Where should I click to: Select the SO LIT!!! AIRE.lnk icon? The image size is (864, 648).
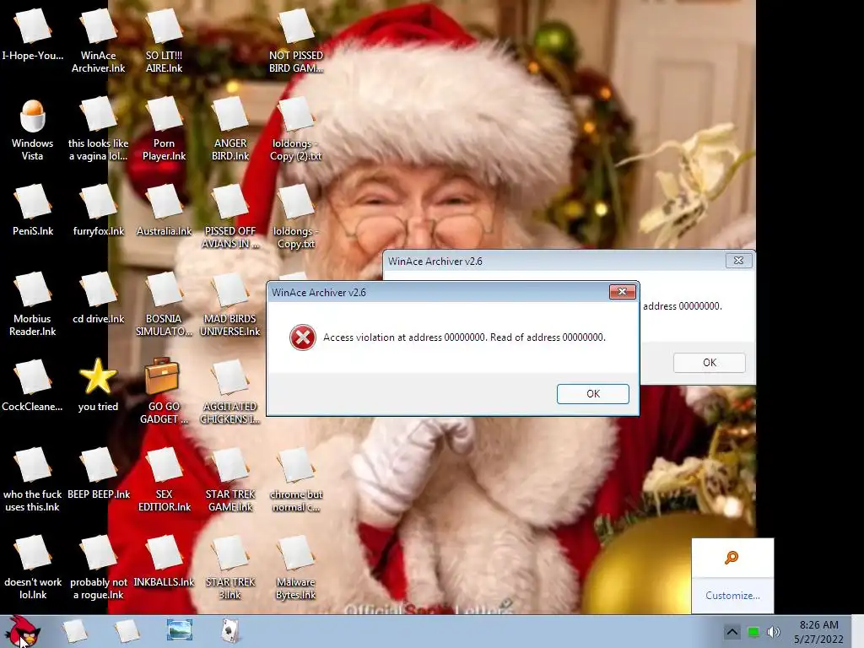pos(164,41)
